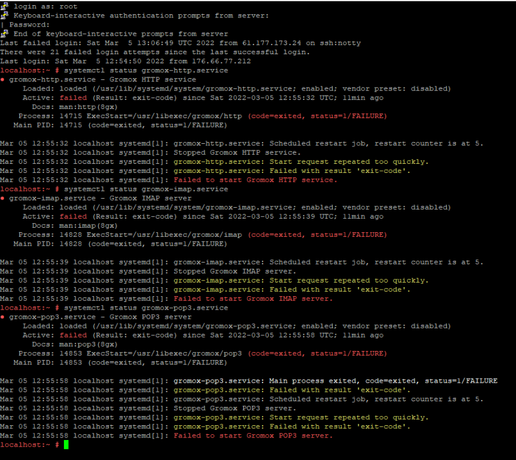This screenshot has height=460, width=516.
Task: Click 'Failed to start Gromox POP3 server.' message
Action: tap(253, 436)
